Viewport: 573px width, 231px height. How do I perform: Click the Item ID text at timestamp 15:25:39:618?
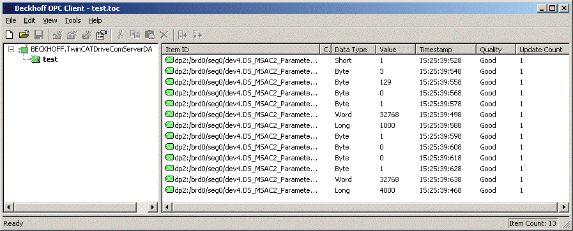point(247,158)
